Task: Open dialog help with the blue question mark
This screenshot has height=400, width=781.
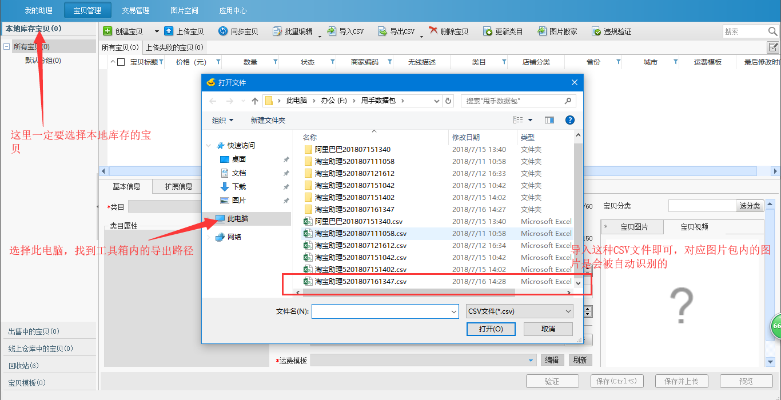Action: point(569,120)
